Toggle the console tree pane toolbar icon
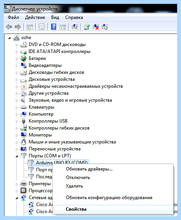This screenshot has width=181, height=220. (x=30, y=27)
